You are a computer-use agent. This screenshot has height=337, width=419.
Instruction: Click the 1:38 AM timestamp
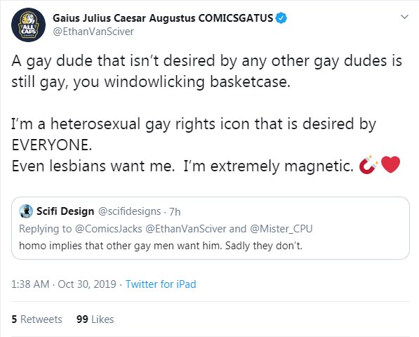pos(30,284)
